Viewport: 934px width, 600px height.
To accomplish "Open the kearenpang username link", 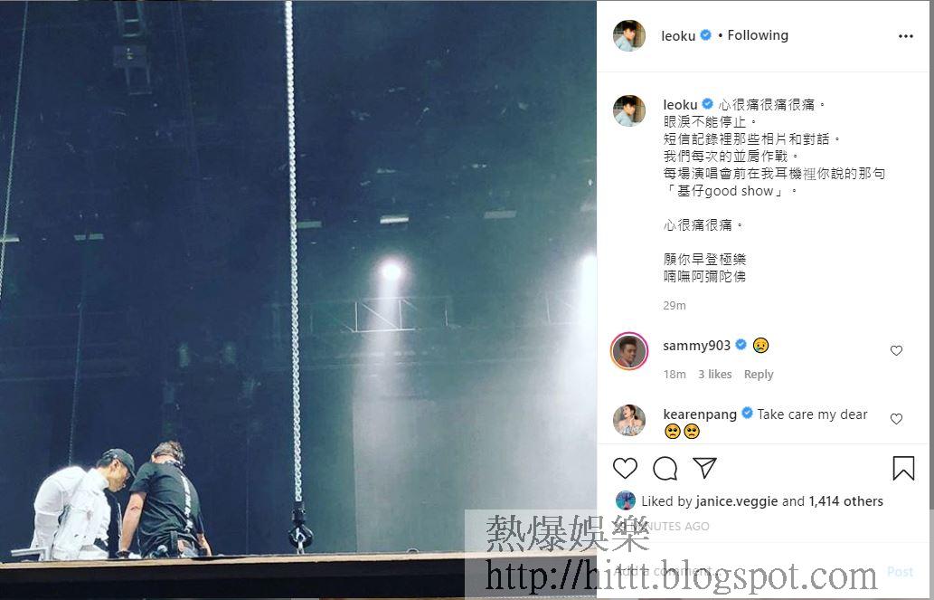I will [x=699, y=415].
